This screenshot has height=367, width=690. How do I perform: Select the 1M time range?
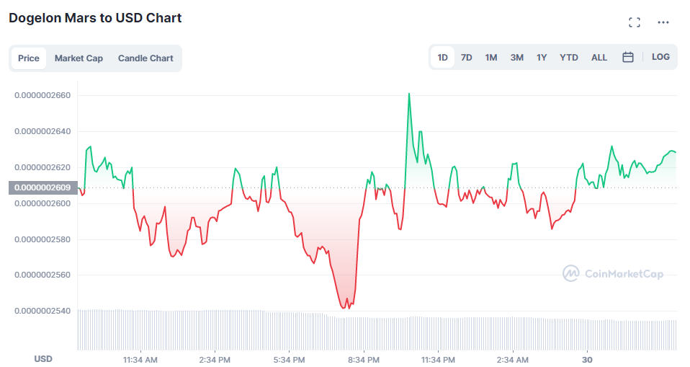(491, 57)
